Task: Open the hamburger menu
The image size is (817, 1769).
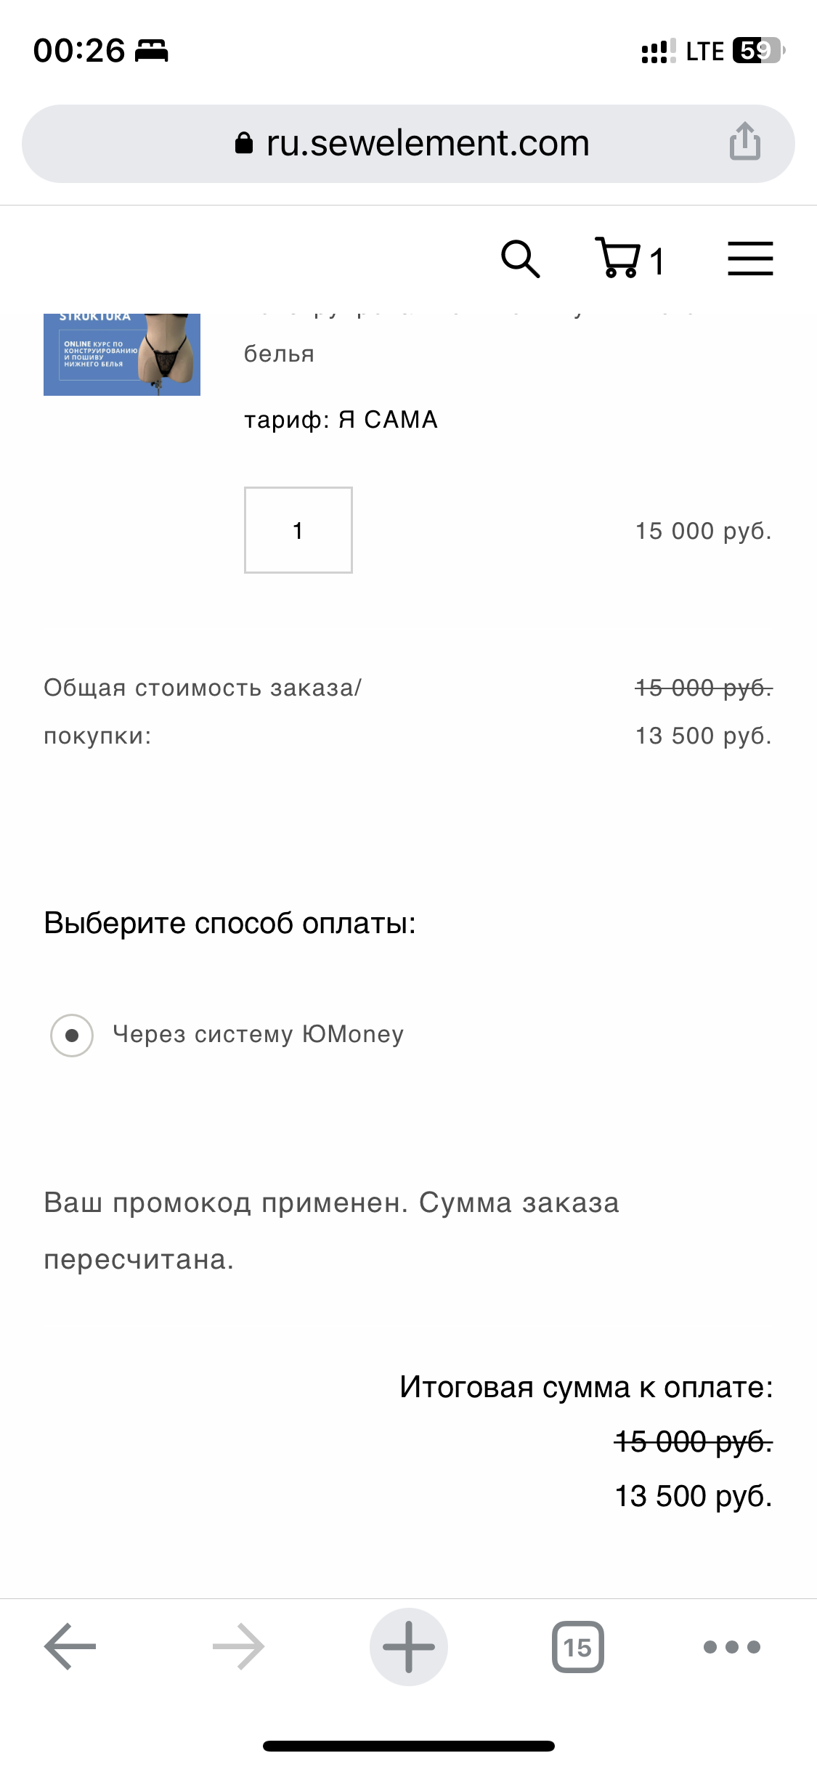Action: pos(750,259)
